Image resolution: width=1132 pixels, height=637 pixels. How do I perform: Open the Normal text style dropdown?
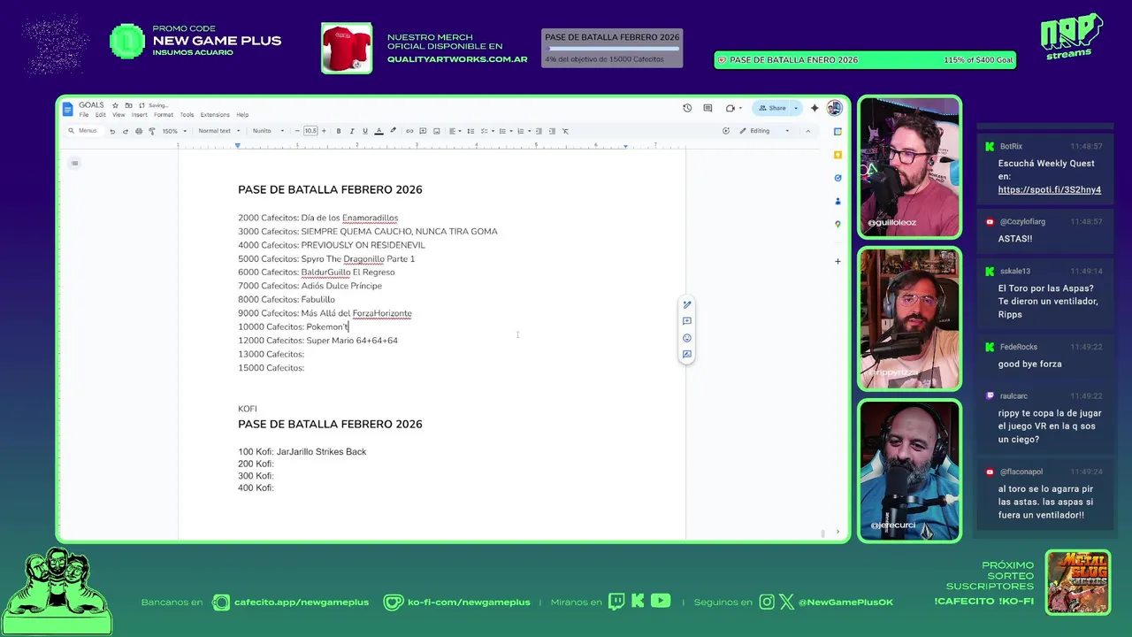point(218,131)
